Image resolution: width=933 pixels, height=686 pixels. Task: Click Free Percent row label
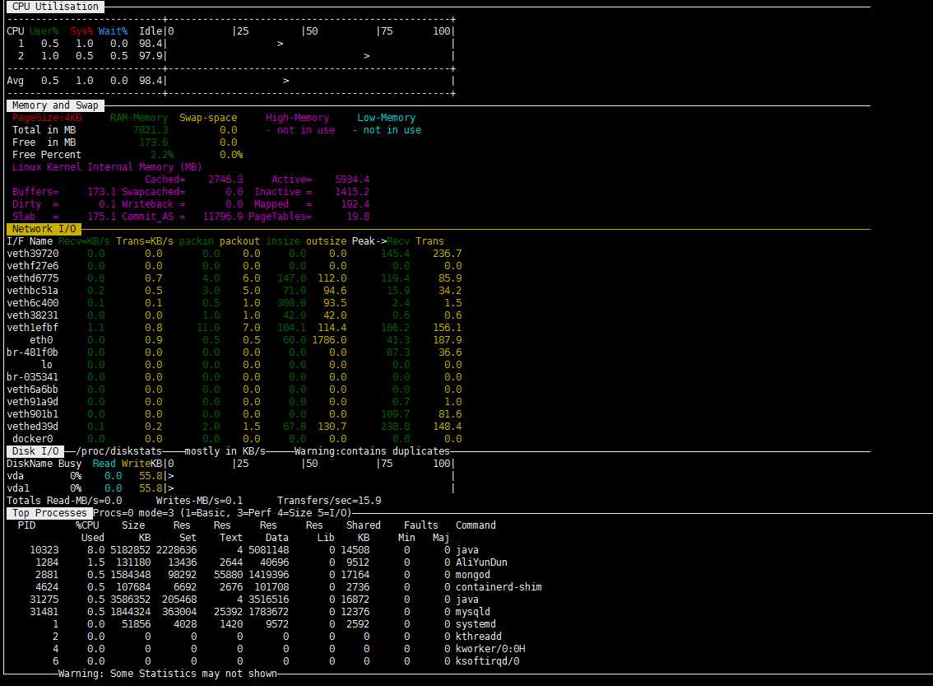(46, 155)
